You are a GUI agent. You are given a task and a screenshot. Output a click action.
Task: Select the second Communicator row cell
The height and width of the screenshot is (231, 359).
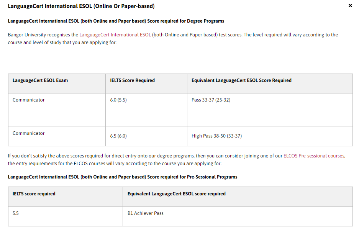[x=57, y=136]
